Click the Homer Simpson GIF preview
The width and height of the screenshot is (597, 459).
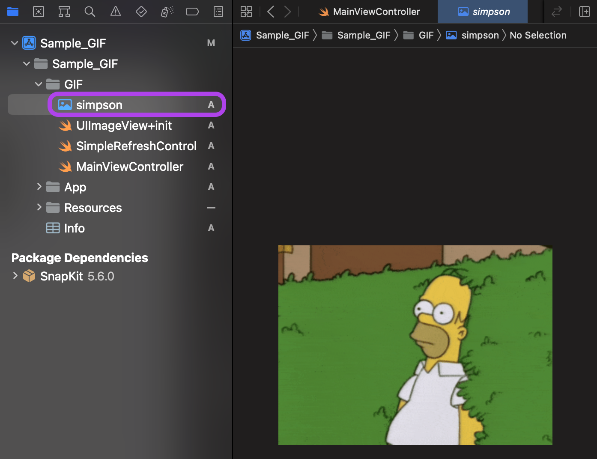point(415,345)
